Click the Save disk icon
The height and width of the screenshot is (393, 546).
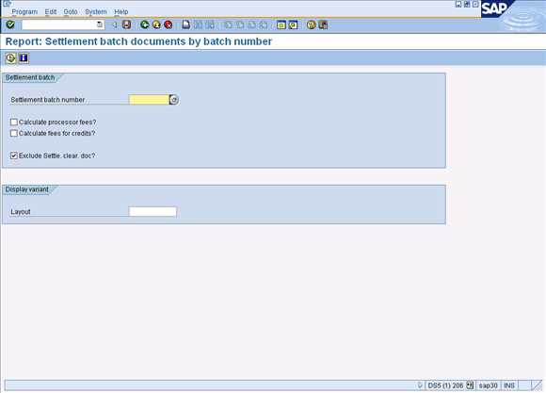click(126, 25)
